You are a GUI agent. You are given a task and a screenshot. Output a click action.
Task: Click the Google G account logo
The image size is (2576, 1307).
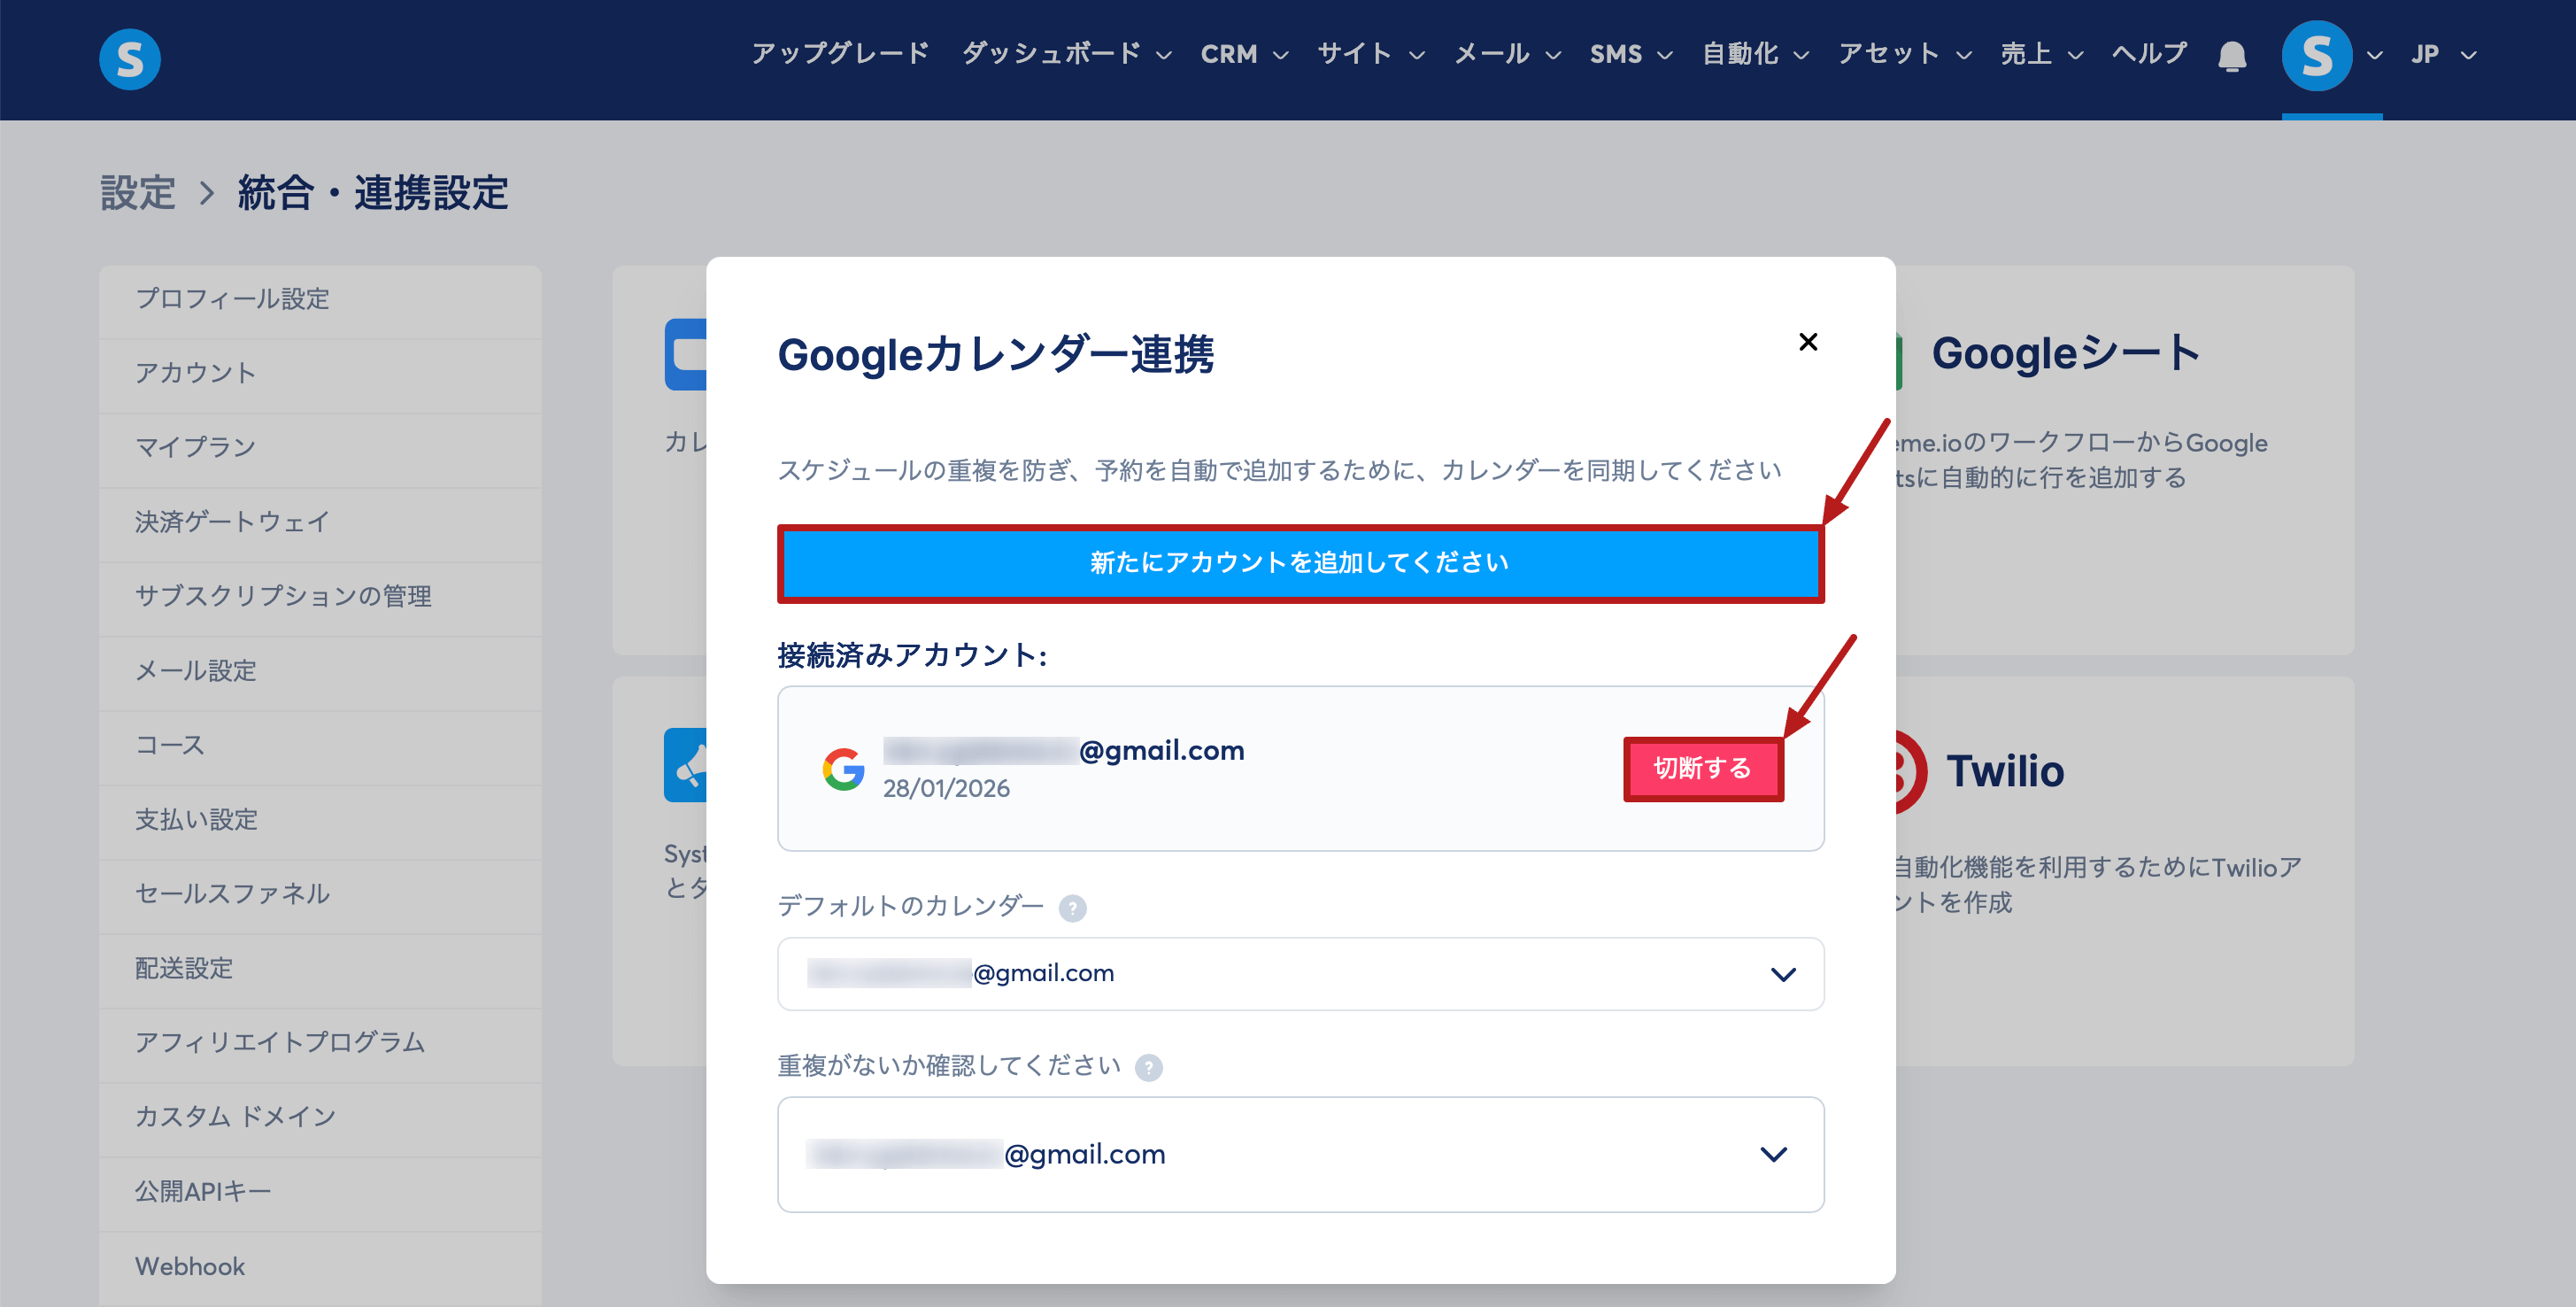click(x=843, y=768)
